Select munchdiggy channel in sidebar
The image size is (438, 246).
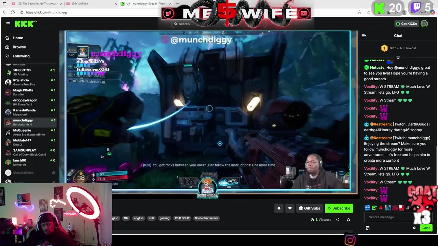(x=30, y=122)
